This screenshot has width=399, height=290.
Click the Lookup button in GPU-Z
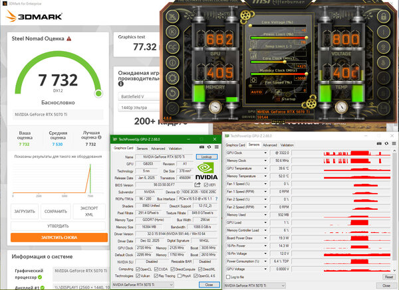(x=207, y=157)
